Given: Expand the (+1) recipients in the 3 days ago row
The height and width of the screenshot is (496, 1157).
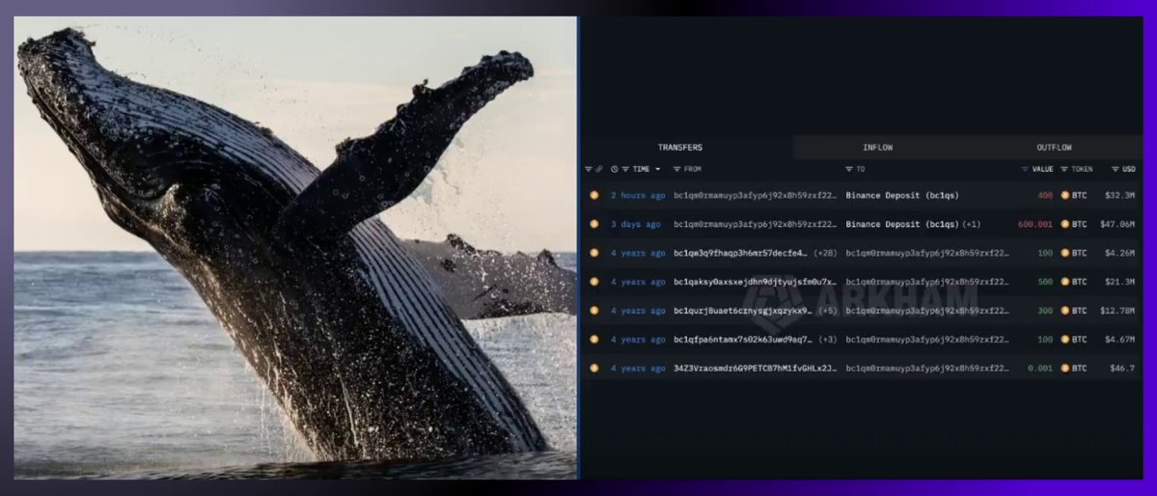Looking at the screenshot, I should pos(972,224).
